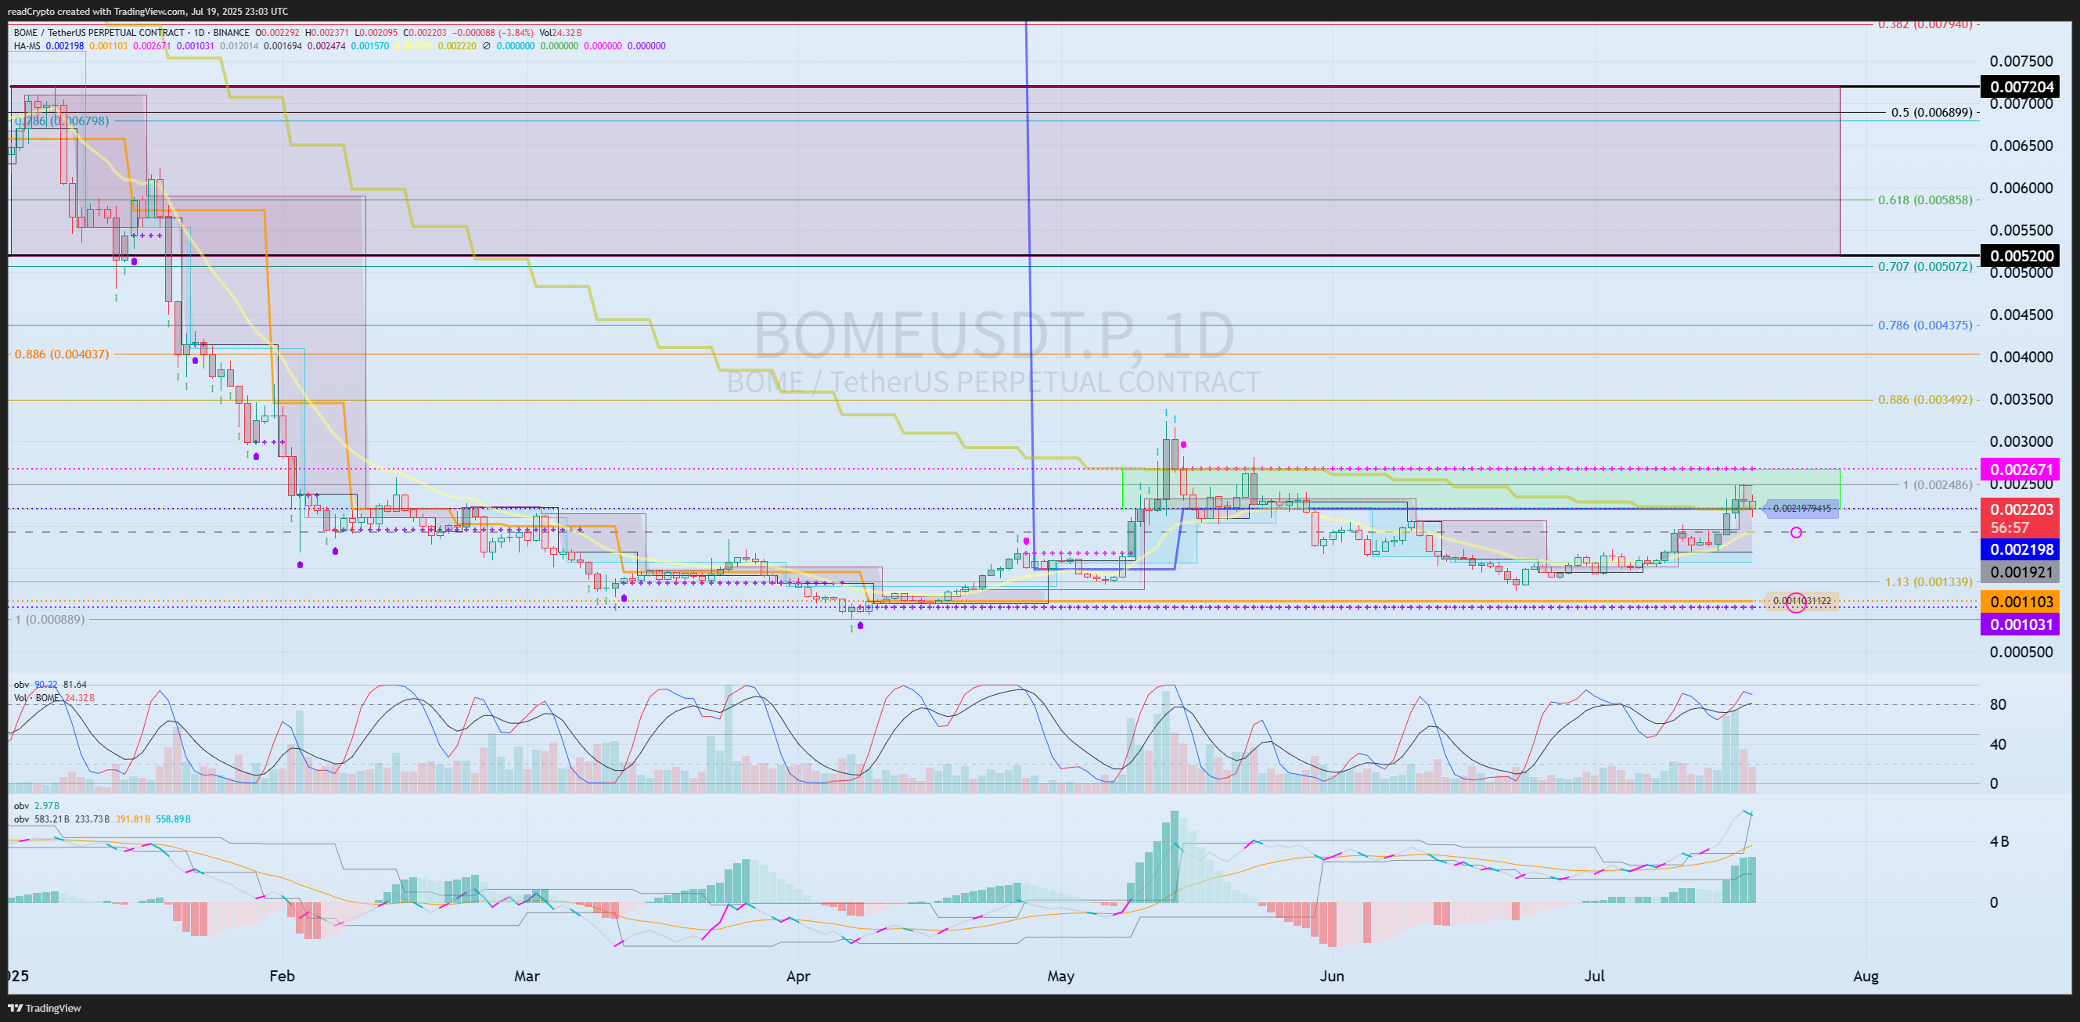Screen dimensions: 2080x1022
Task: Click the magenta 0.002671 price-axis tag
Action: [2021, 469]
